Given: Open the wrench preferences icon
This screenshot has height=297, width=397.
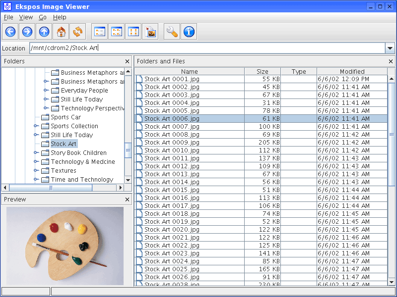Looking at the screenshot, I should (172, 32).
